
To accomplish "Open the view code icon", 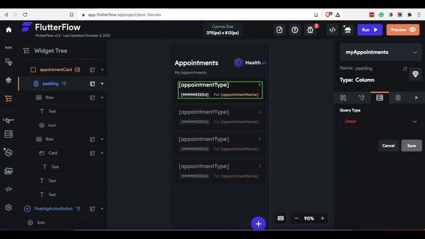I will click(332, 30).
